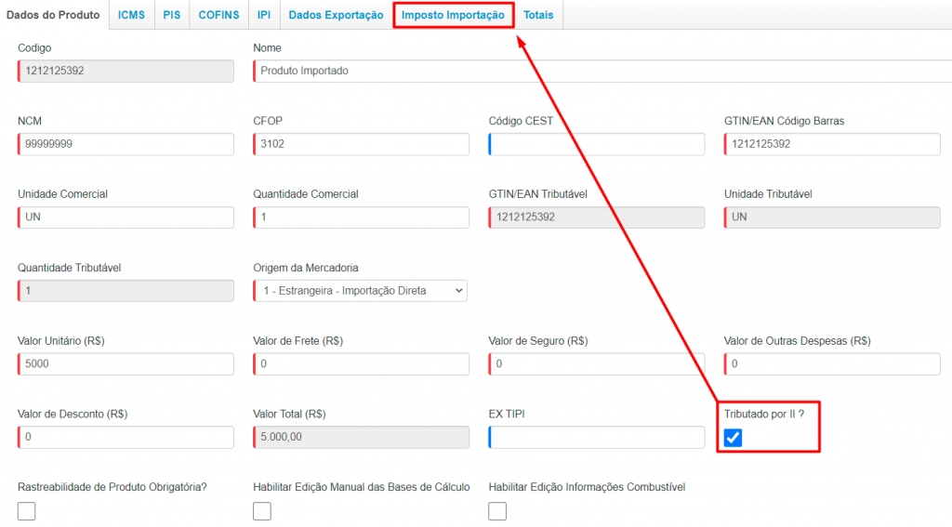Expand the Origem da Mercadoria dropdown
The width and height of the screenshot is (952, 527).
pos(361,291)
